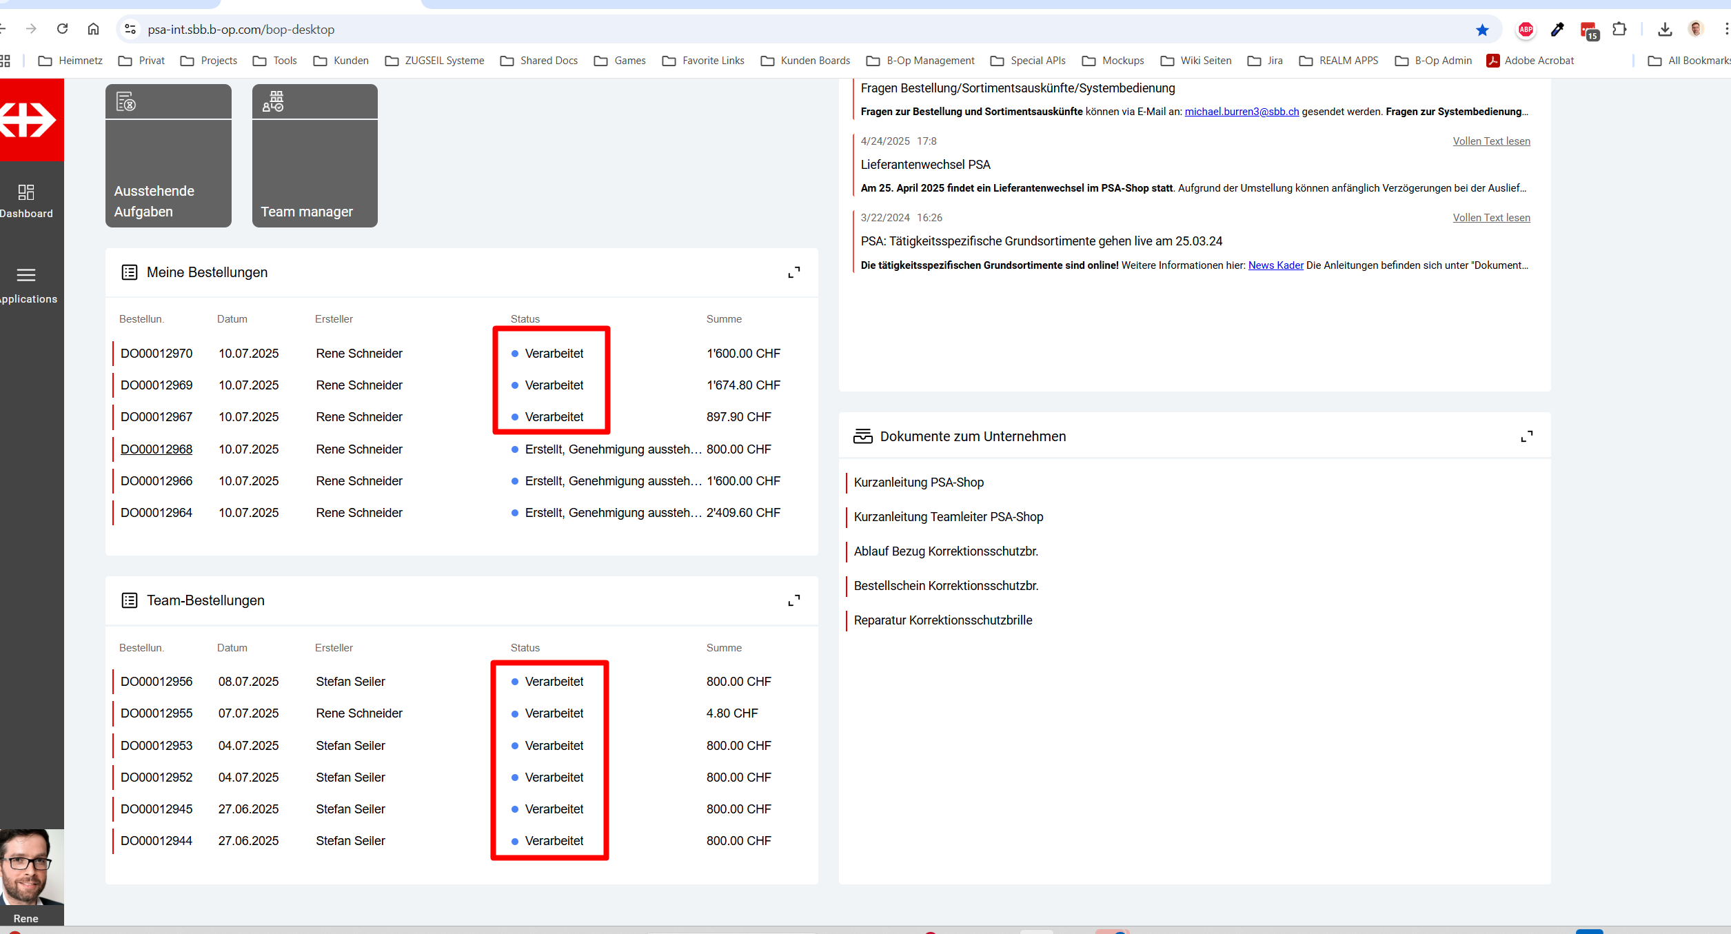Image resolution: width=1731 pixels, height=934 pixels.
Task: Bookmark page with star icon
Action: (1482, 30)
